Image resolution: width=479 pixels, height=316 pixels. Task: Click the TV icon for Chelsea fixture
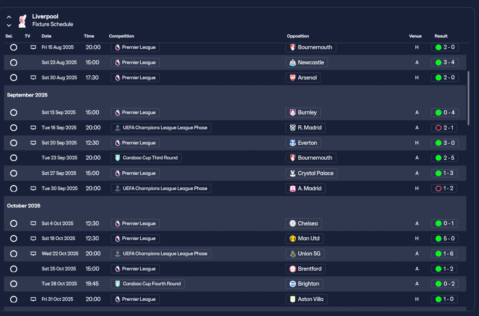33,224
